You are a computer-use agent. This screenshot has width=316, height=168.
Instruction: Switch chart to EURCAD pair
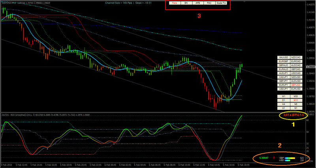pyautogui.click(x=296, y=61)
